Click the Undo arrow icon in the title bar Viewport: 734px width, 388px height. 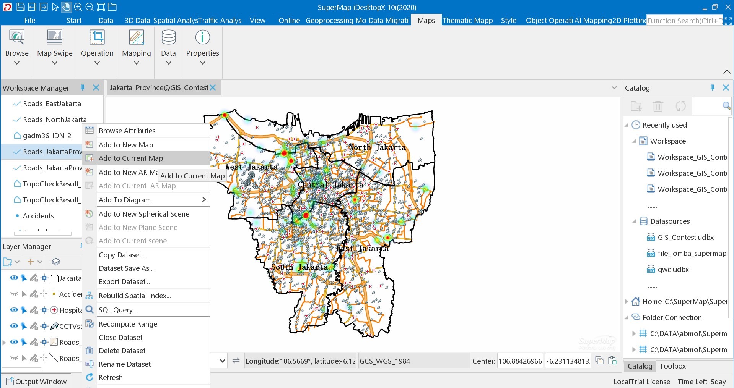(x=32, y=7)
